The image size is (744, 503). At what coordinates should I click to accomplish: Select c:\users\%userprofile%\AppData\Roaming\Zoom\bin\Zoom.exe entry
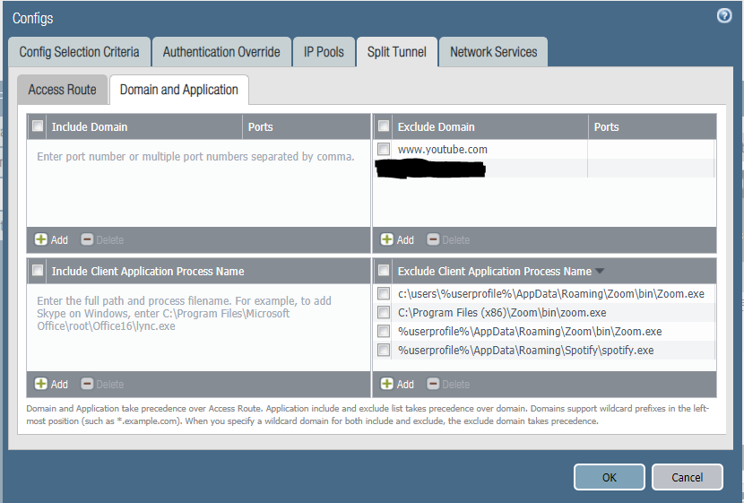click(x=551, y=294)
